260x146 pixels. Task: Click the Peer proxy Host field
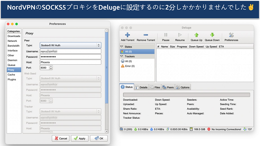[70, 62]
